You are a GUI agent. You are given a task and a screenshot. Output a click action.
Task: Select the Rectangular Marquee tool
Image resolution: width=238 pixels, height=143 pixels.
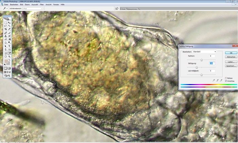click(x=6, y=23)
